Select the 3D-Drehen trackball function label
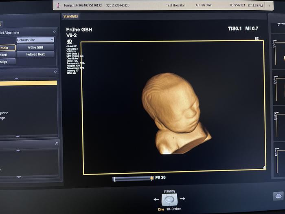Viewport: 285px width, 214px height. click(x=174, y=209)
